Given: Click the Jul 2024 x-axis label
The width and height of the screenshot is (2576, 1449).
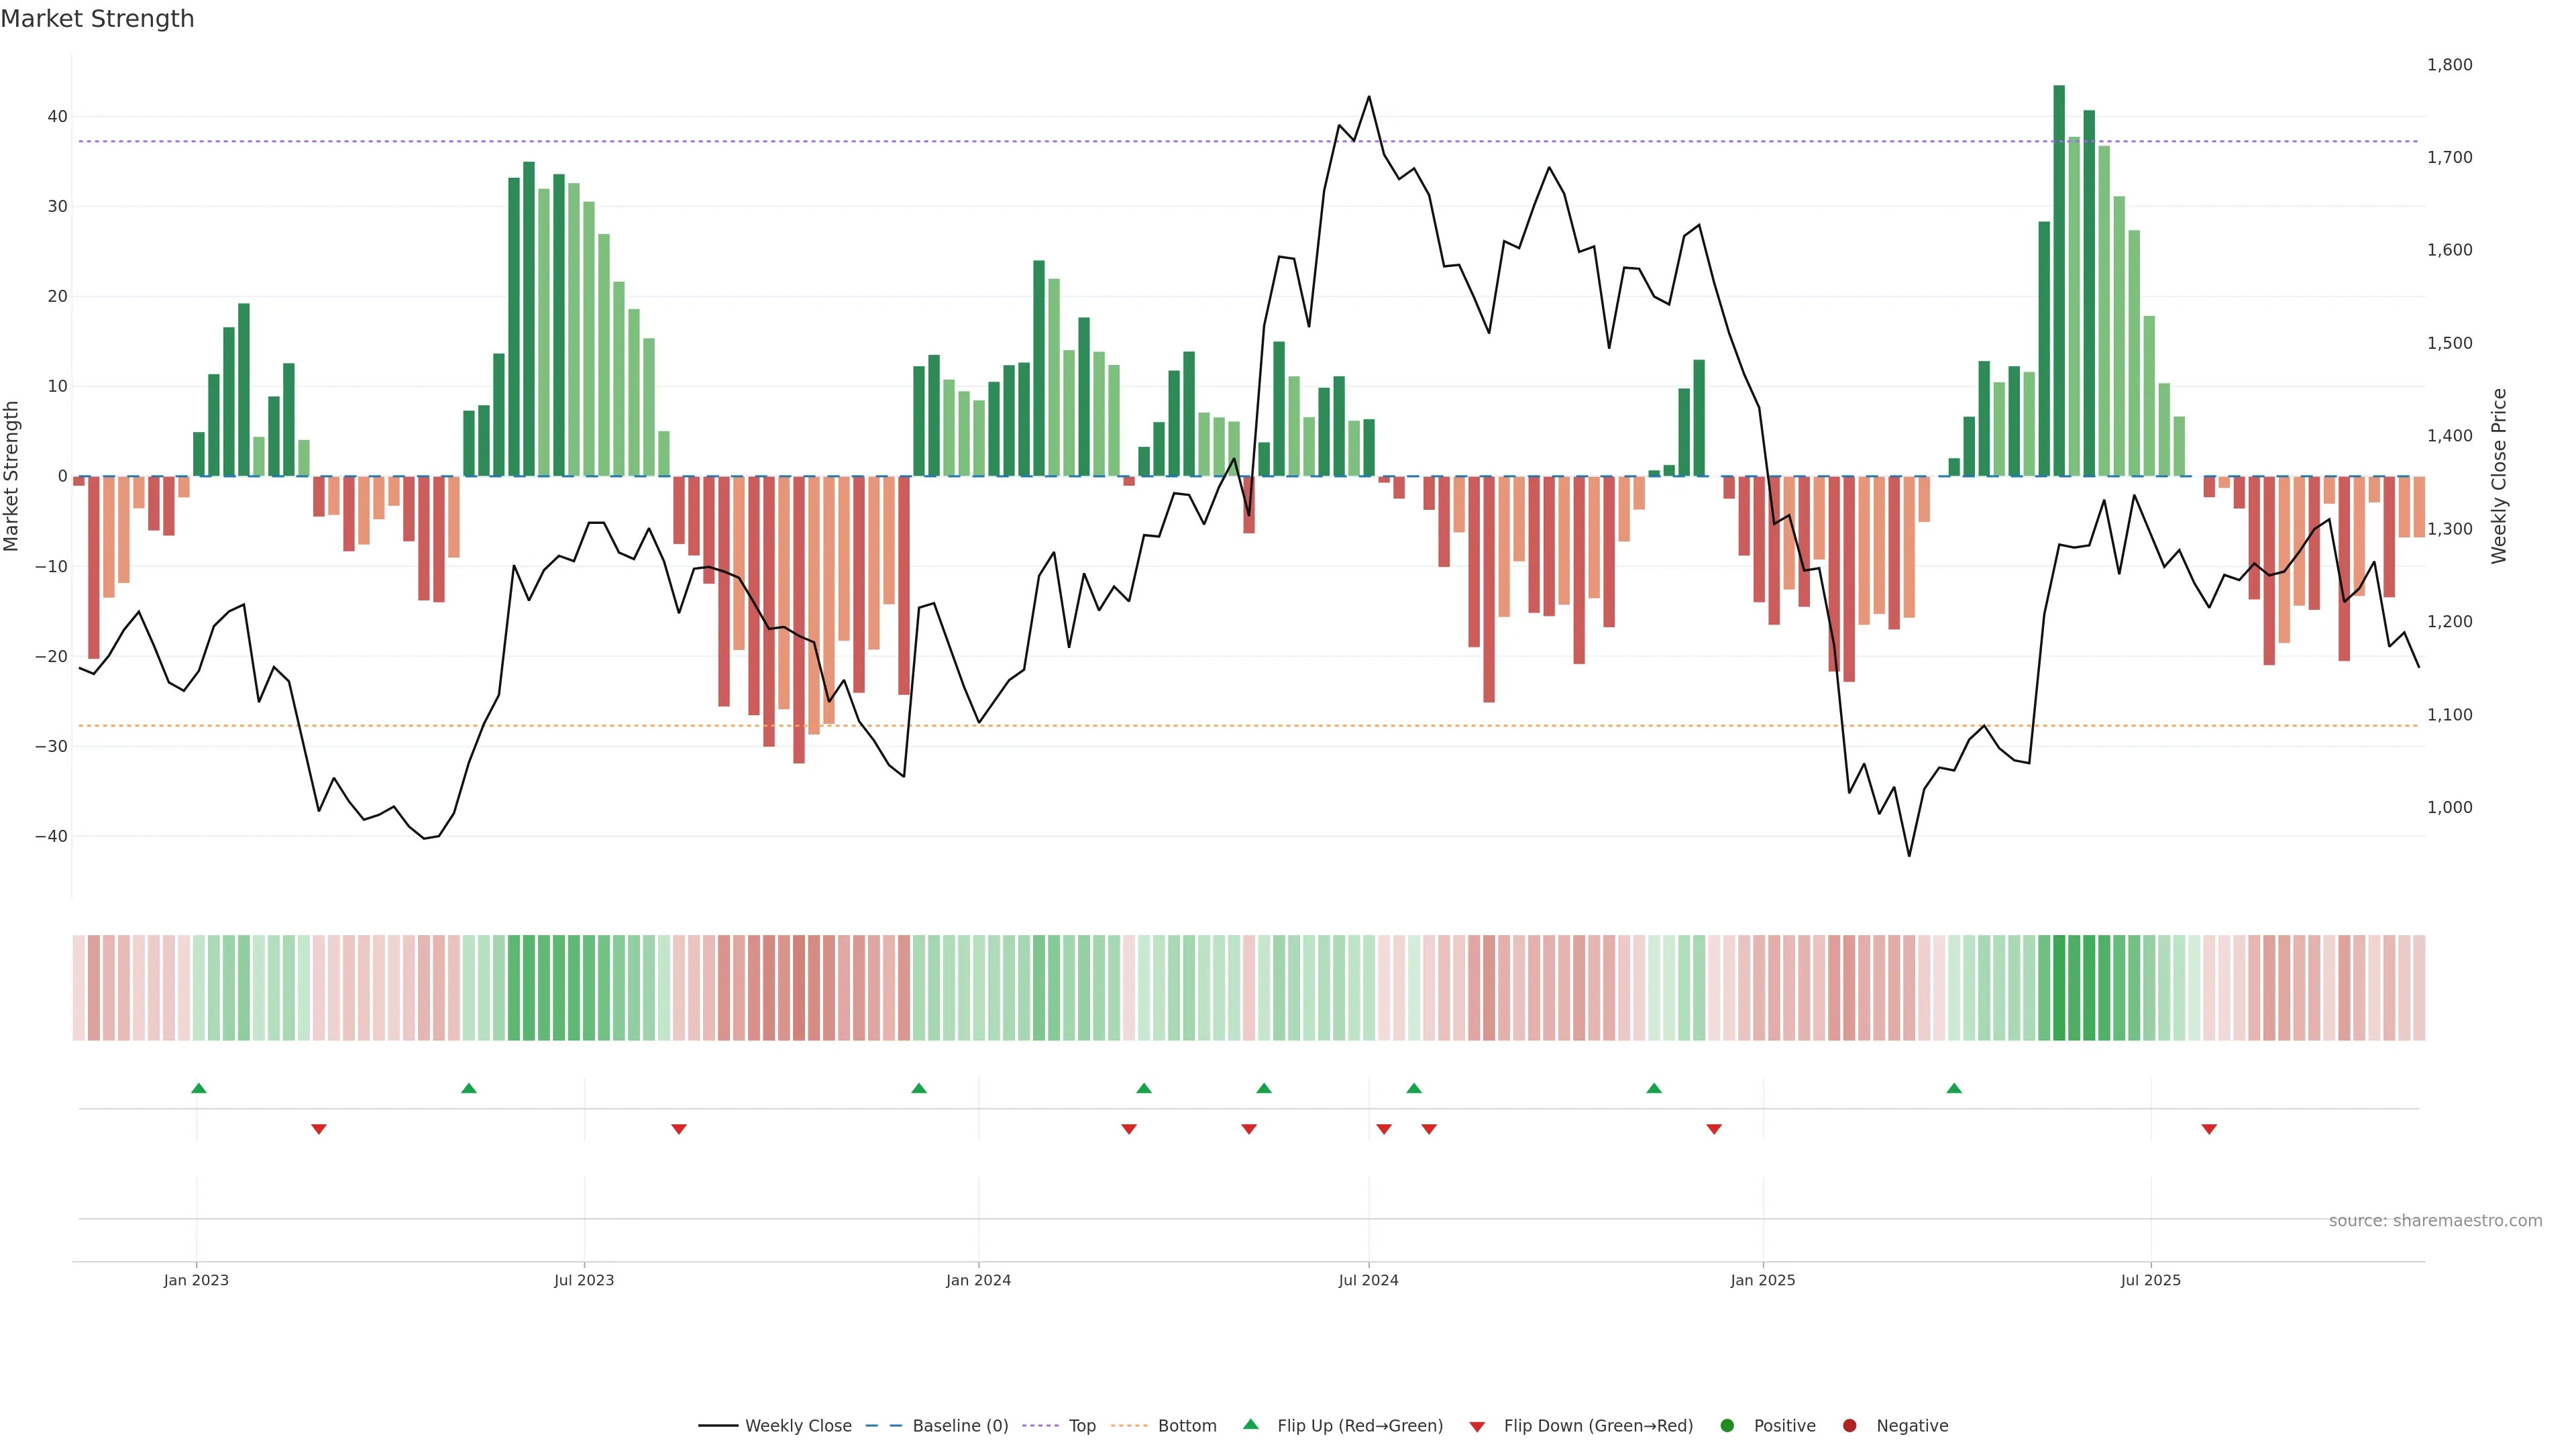Looking at the screenshot, I should coord(1368,1280).
